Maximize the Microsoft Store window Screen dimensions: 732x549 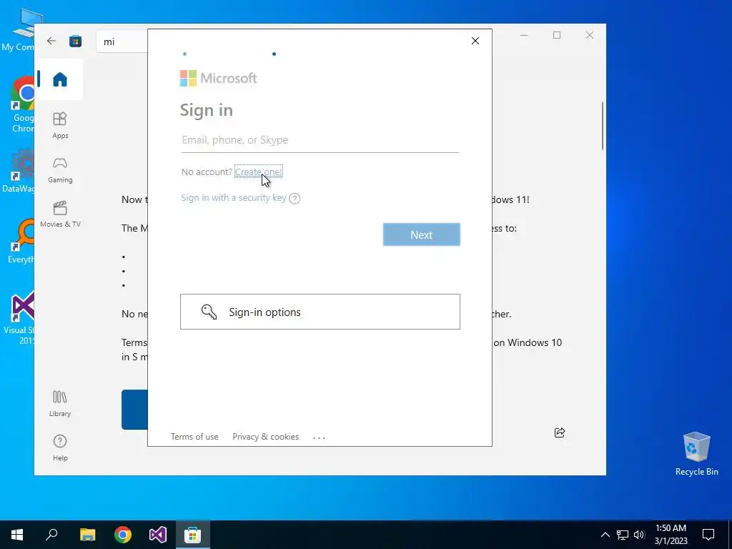tap(557, 36)
